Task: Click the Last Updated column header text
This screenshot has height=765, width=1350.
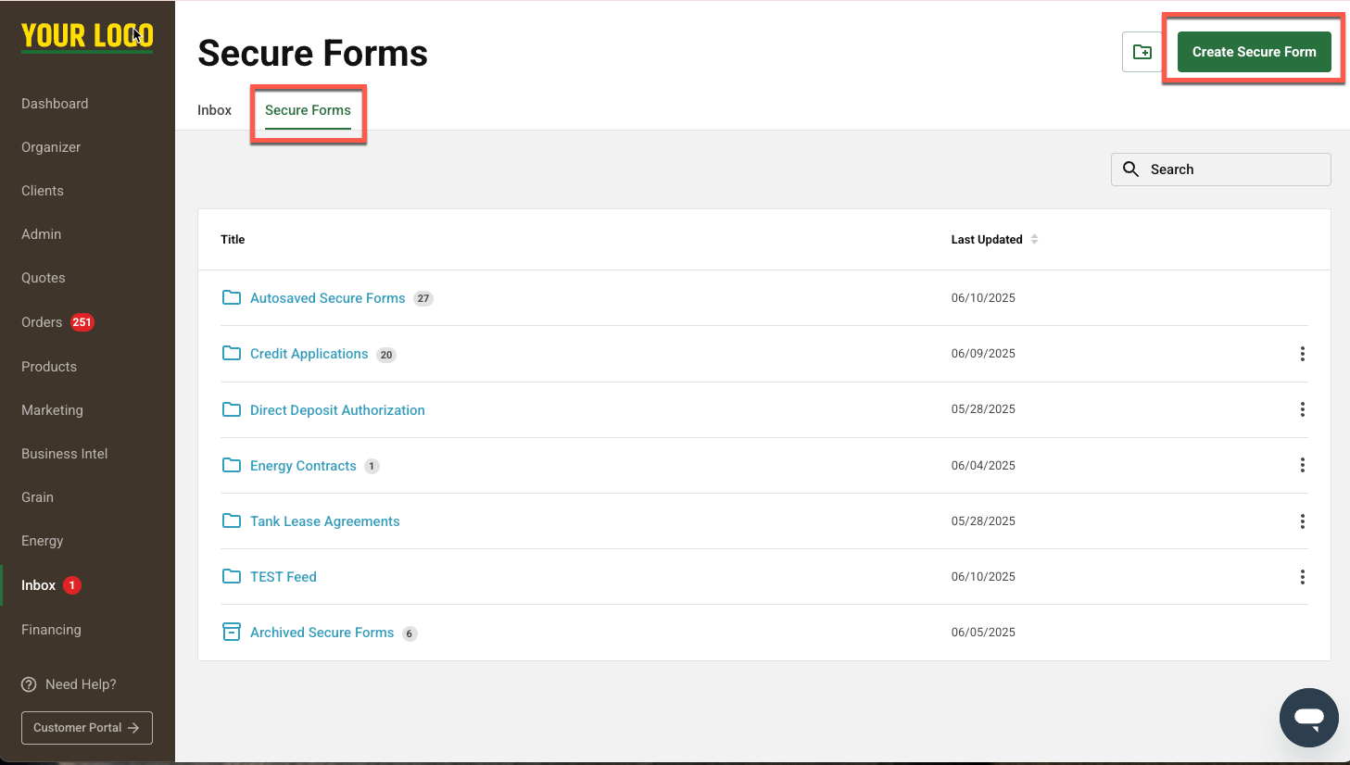Action: [x=987, y=239]
